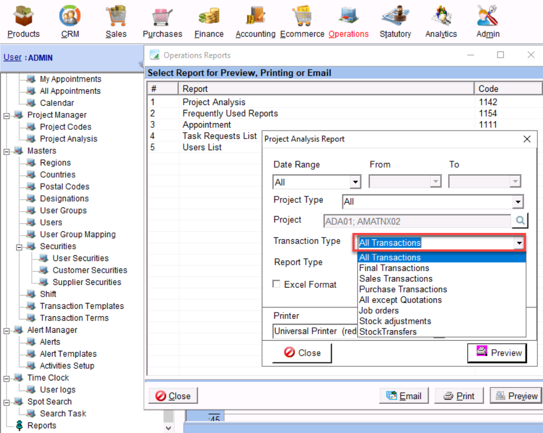
Task: Collapse the Alert Manager tree node
Action: pyautogui.click(x=7, y=331)
